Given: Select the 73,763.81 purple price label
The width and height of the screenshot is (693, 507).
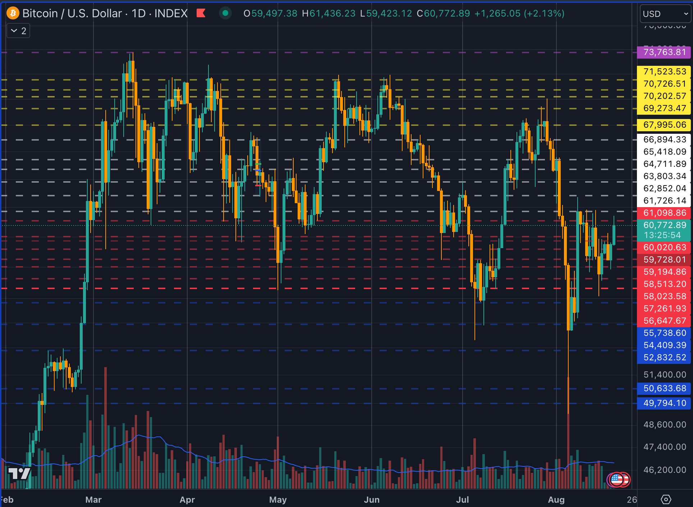Looking at the screenshot, I should (664, 52).
